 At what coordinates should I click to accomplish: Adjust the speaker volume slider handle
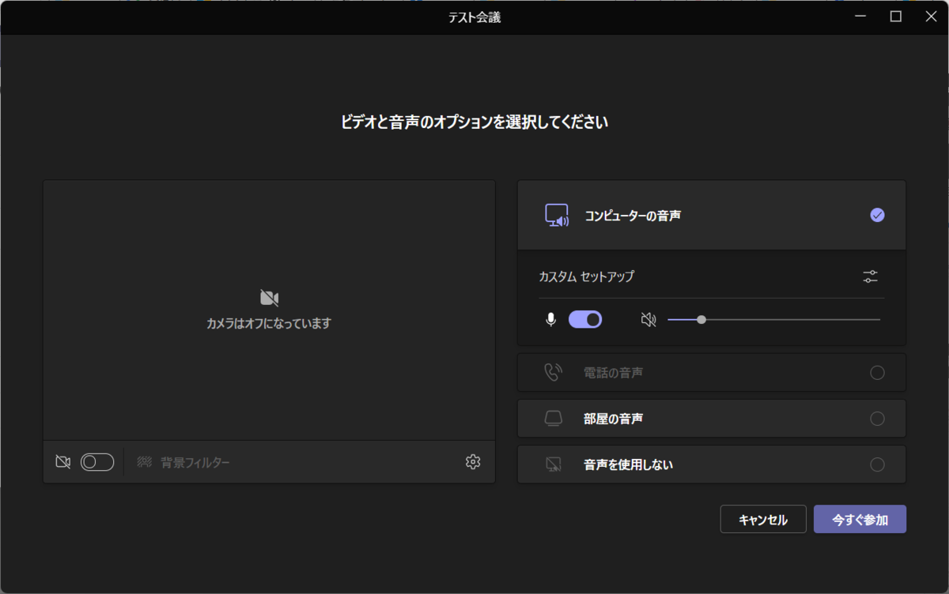(x=701, y=320)
